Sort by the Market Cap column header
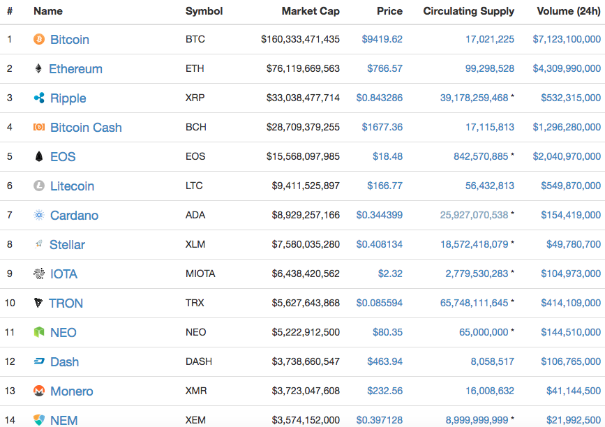This screenshot has height=427, width=605. [x=311, y=11]
